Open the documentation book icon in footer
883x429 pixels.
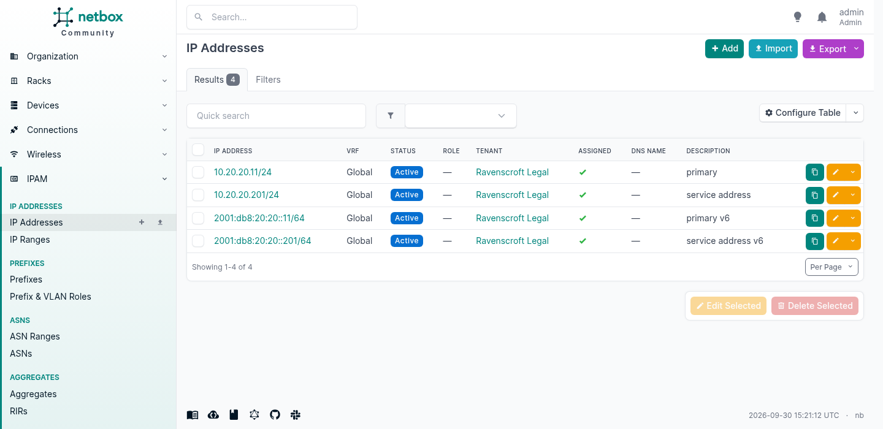[193, 415]
